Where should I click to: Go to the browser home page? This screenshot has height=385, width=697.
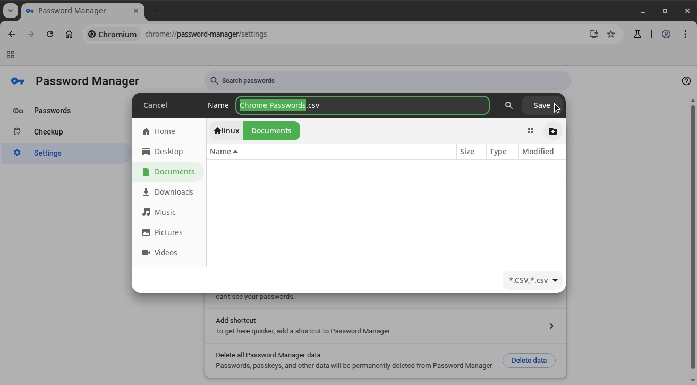[x=69, y=34]
